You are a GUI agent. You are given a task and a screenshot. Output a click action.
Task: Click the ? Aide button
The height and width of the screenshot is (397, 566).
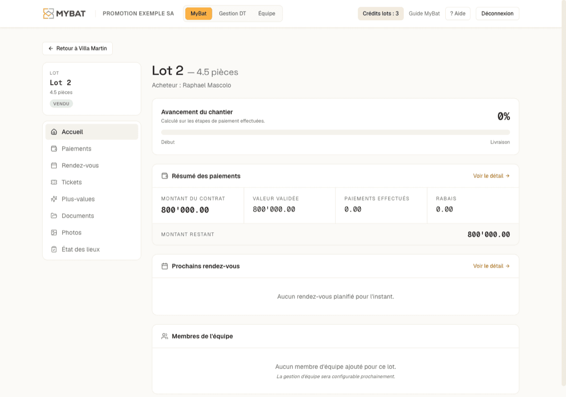tap(458, 14)
